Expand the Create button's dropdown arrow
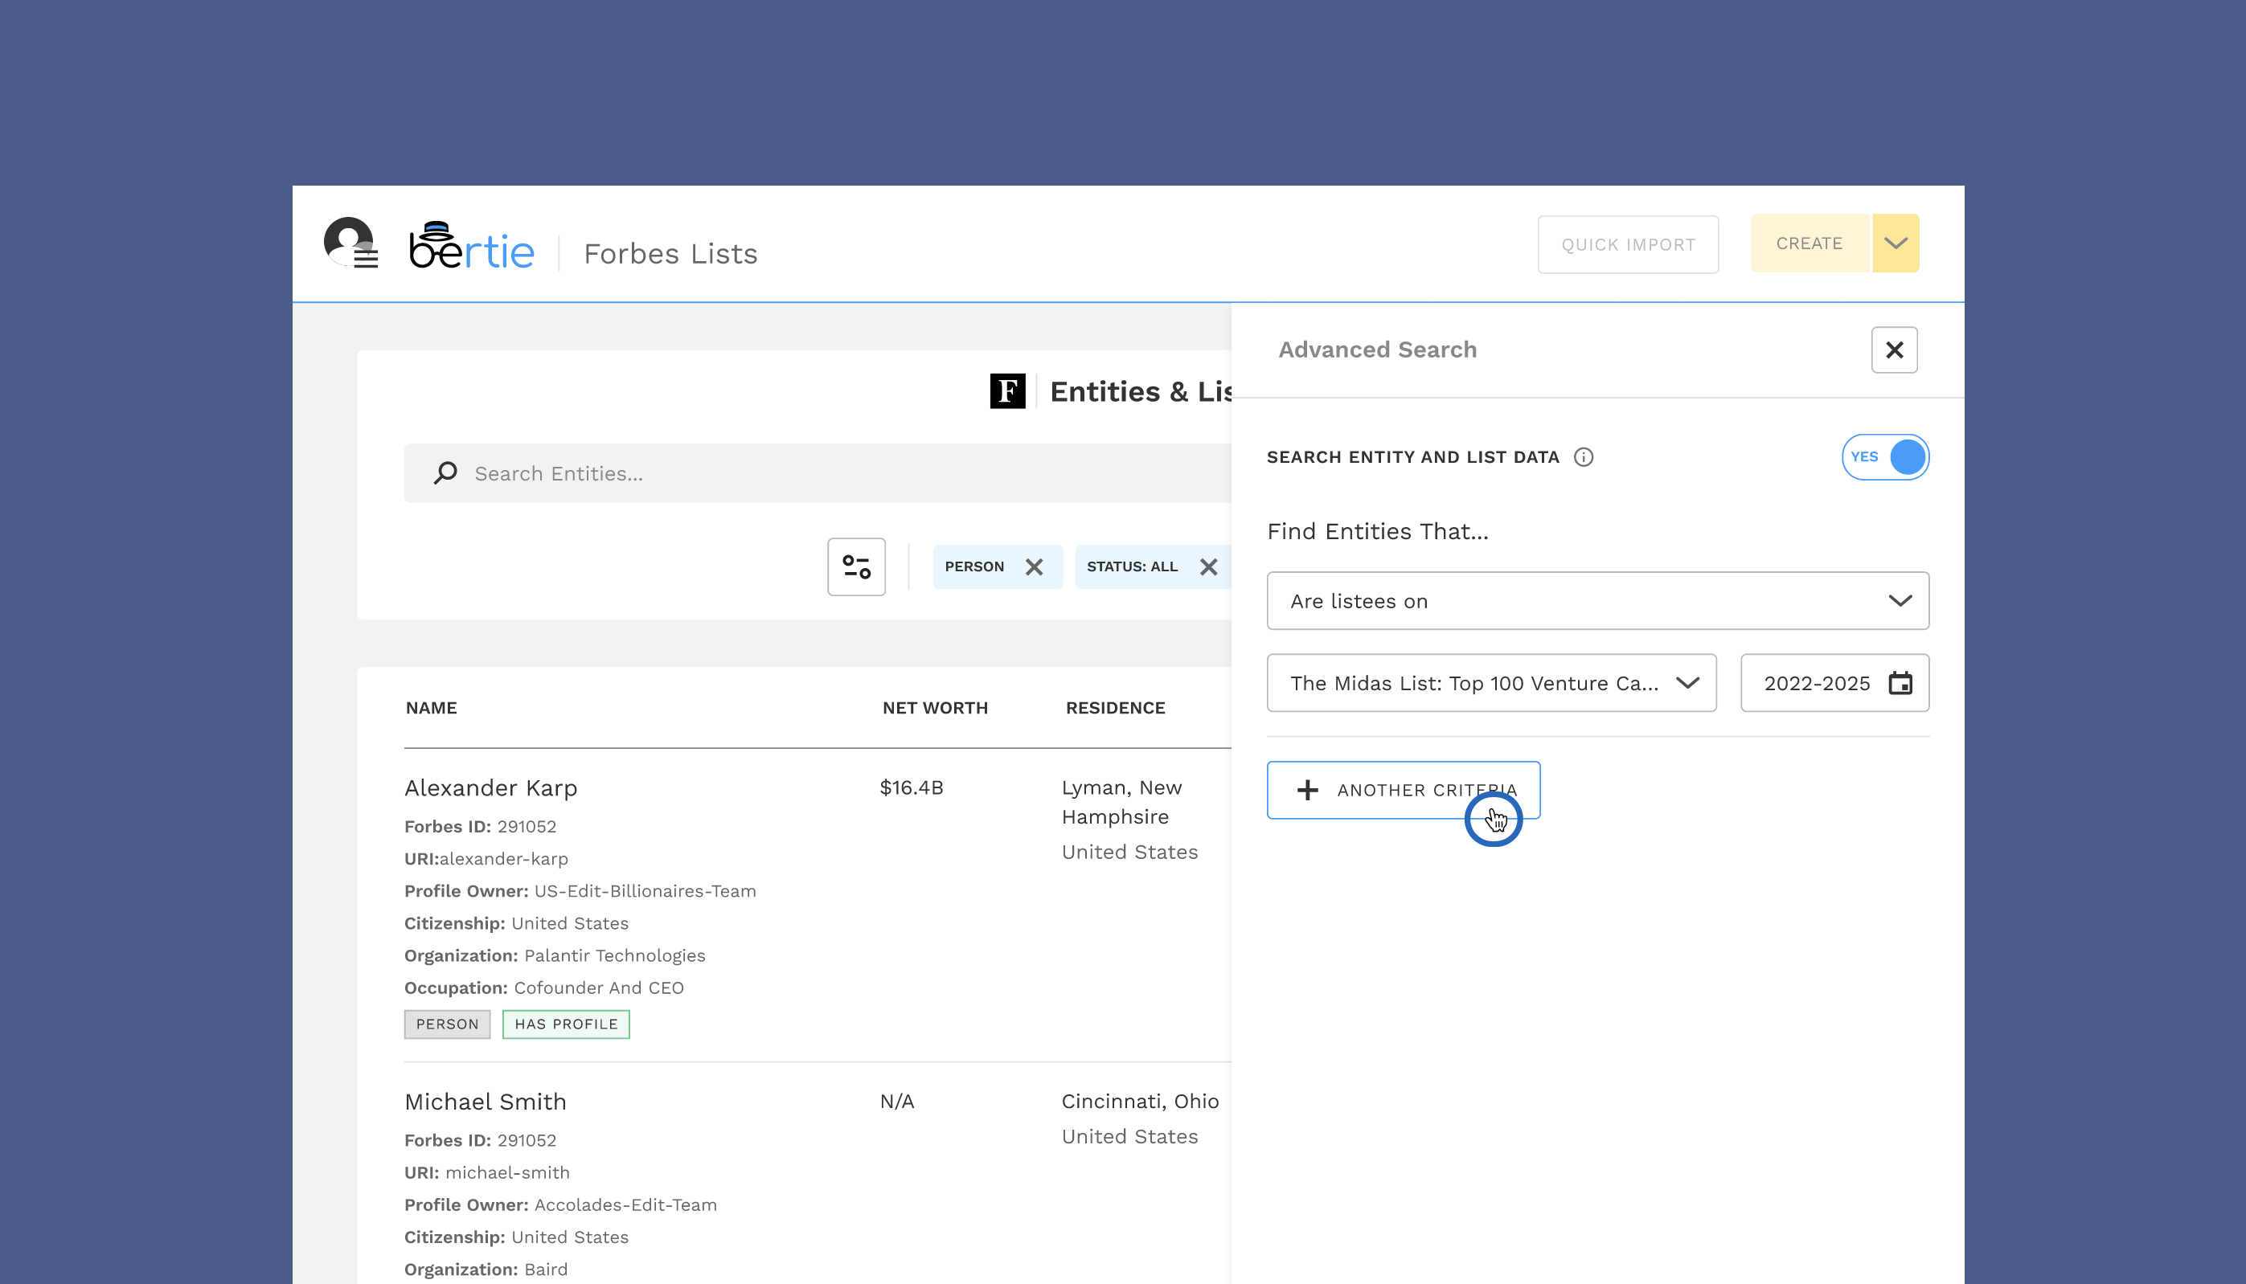Screen dimensions: 2246x1284 coord(1895,243)
